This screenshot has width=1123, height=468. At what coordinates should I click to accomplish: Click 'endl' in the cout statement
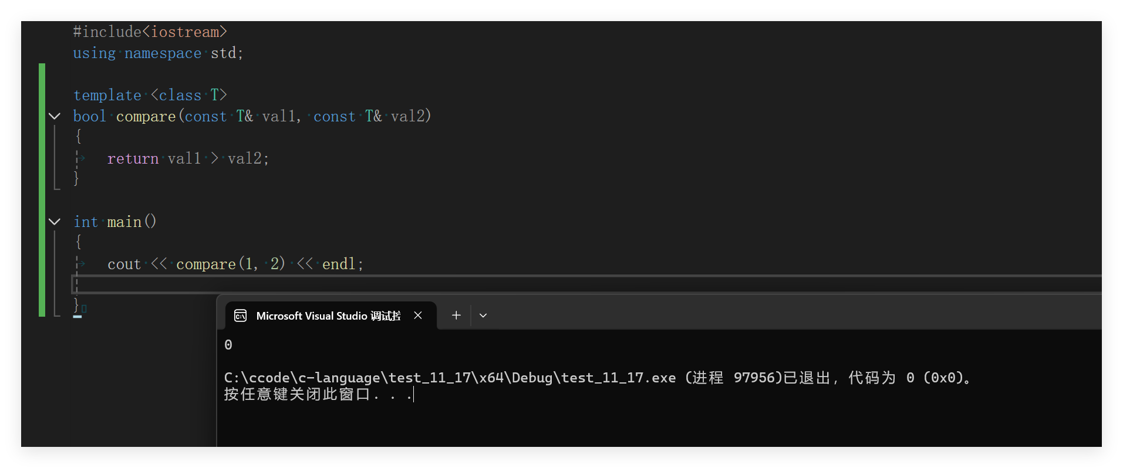(x=339, y=264)
